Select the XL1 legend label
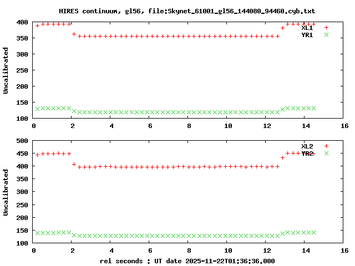This screenshot has width=355, height=266. 307,28
